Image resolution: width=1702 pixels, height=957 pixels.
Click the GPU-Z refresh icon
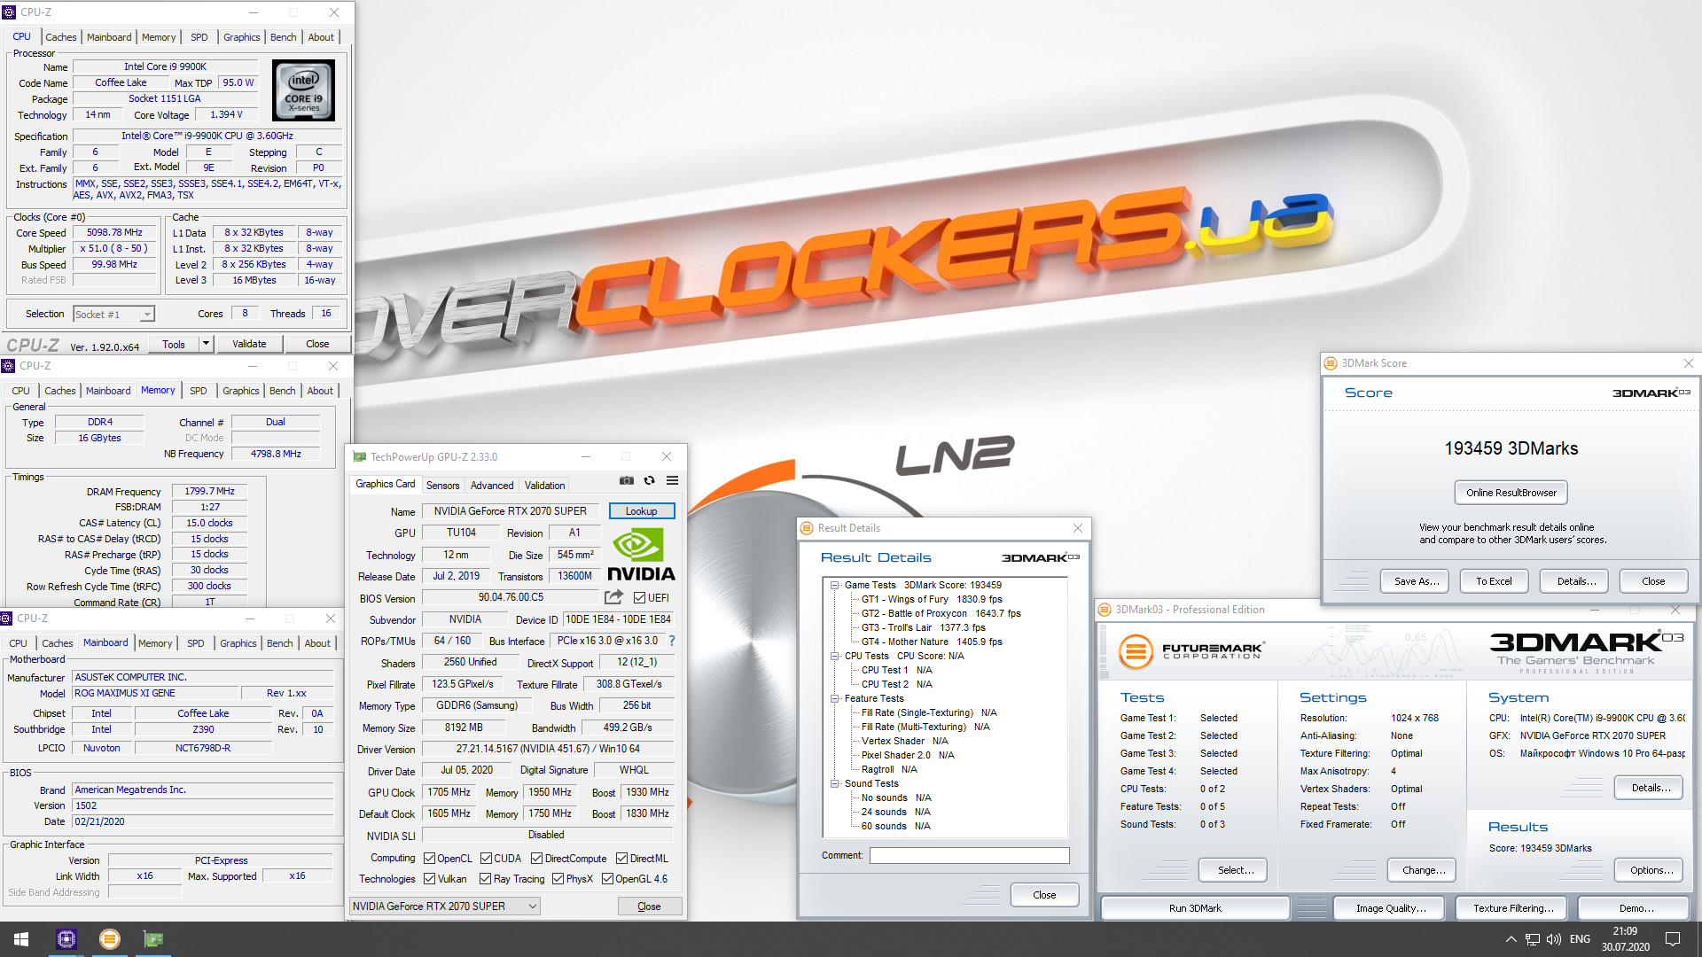click(650, 480)
